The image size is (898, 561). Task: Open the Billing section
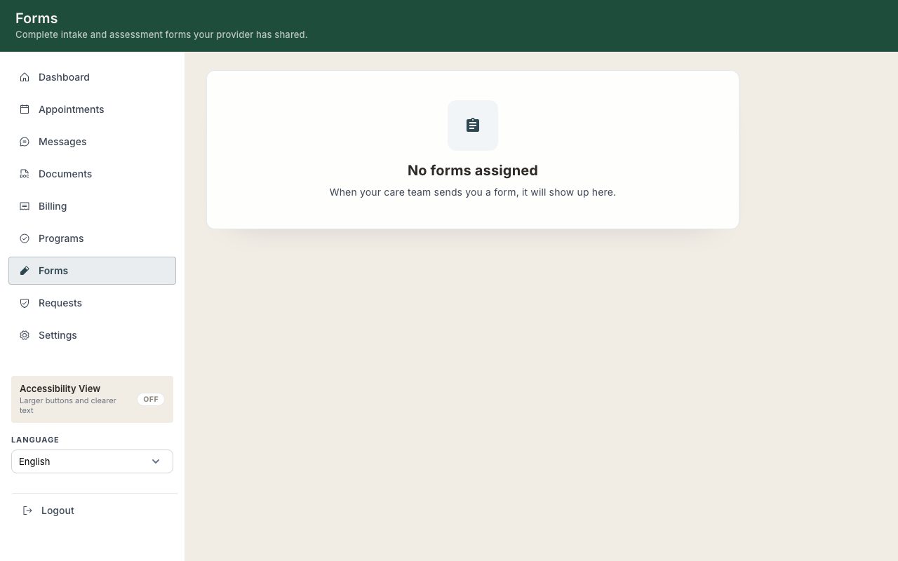92,206
